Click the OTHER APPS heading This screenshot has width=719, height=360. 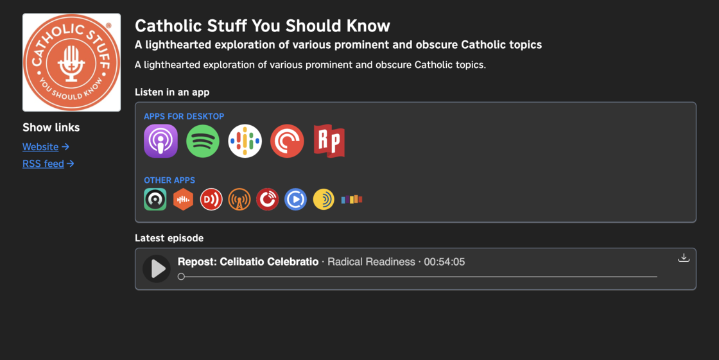pos(169,180)
